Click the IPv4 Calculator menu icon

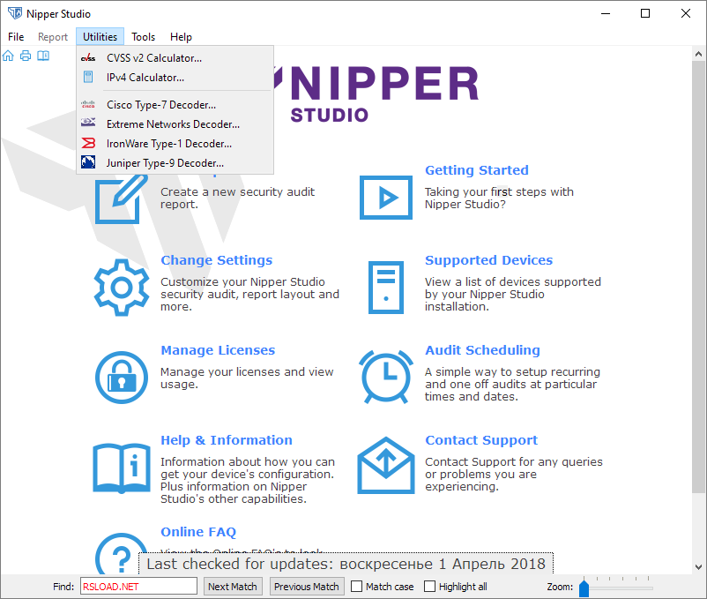(88, 77)
